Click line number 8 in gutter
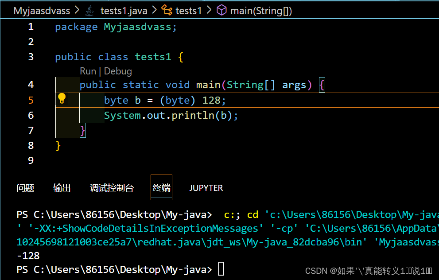The width and height of the screenshot is (439, 280). coord(31,145)
